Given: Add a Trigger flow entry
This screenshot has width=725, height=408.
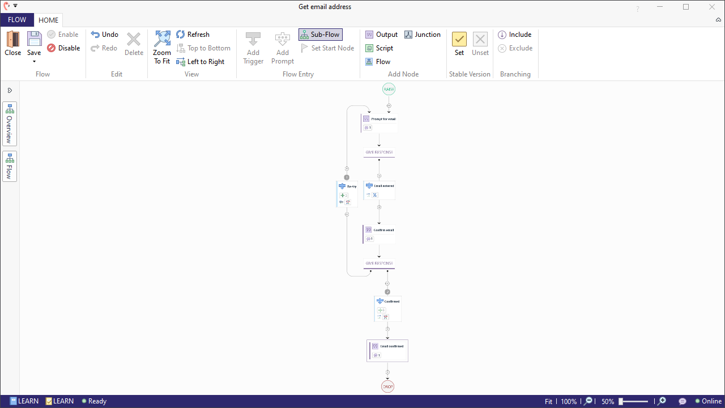Looking at the screenshot, I should (253, 48).
